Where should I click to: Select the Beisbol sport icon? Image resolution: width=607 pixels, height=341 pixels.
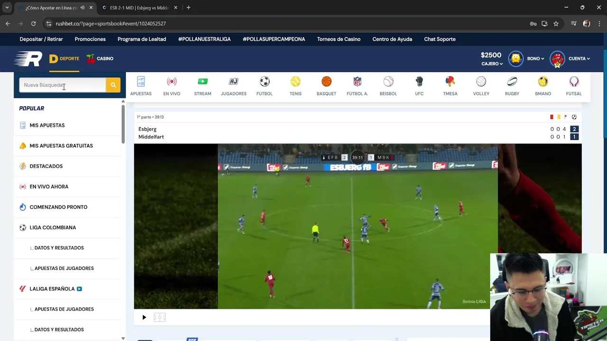pyautogui.click(x=388, y=81)
